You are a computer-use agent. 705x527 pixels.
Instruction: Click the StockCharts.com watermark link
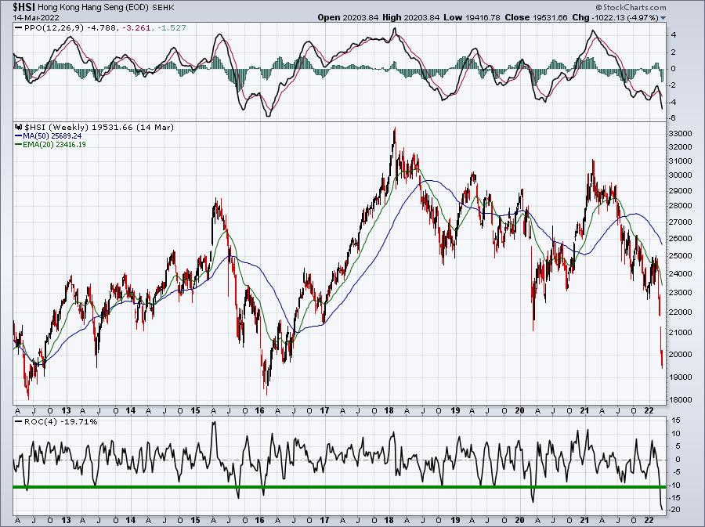tap(634, 7)
